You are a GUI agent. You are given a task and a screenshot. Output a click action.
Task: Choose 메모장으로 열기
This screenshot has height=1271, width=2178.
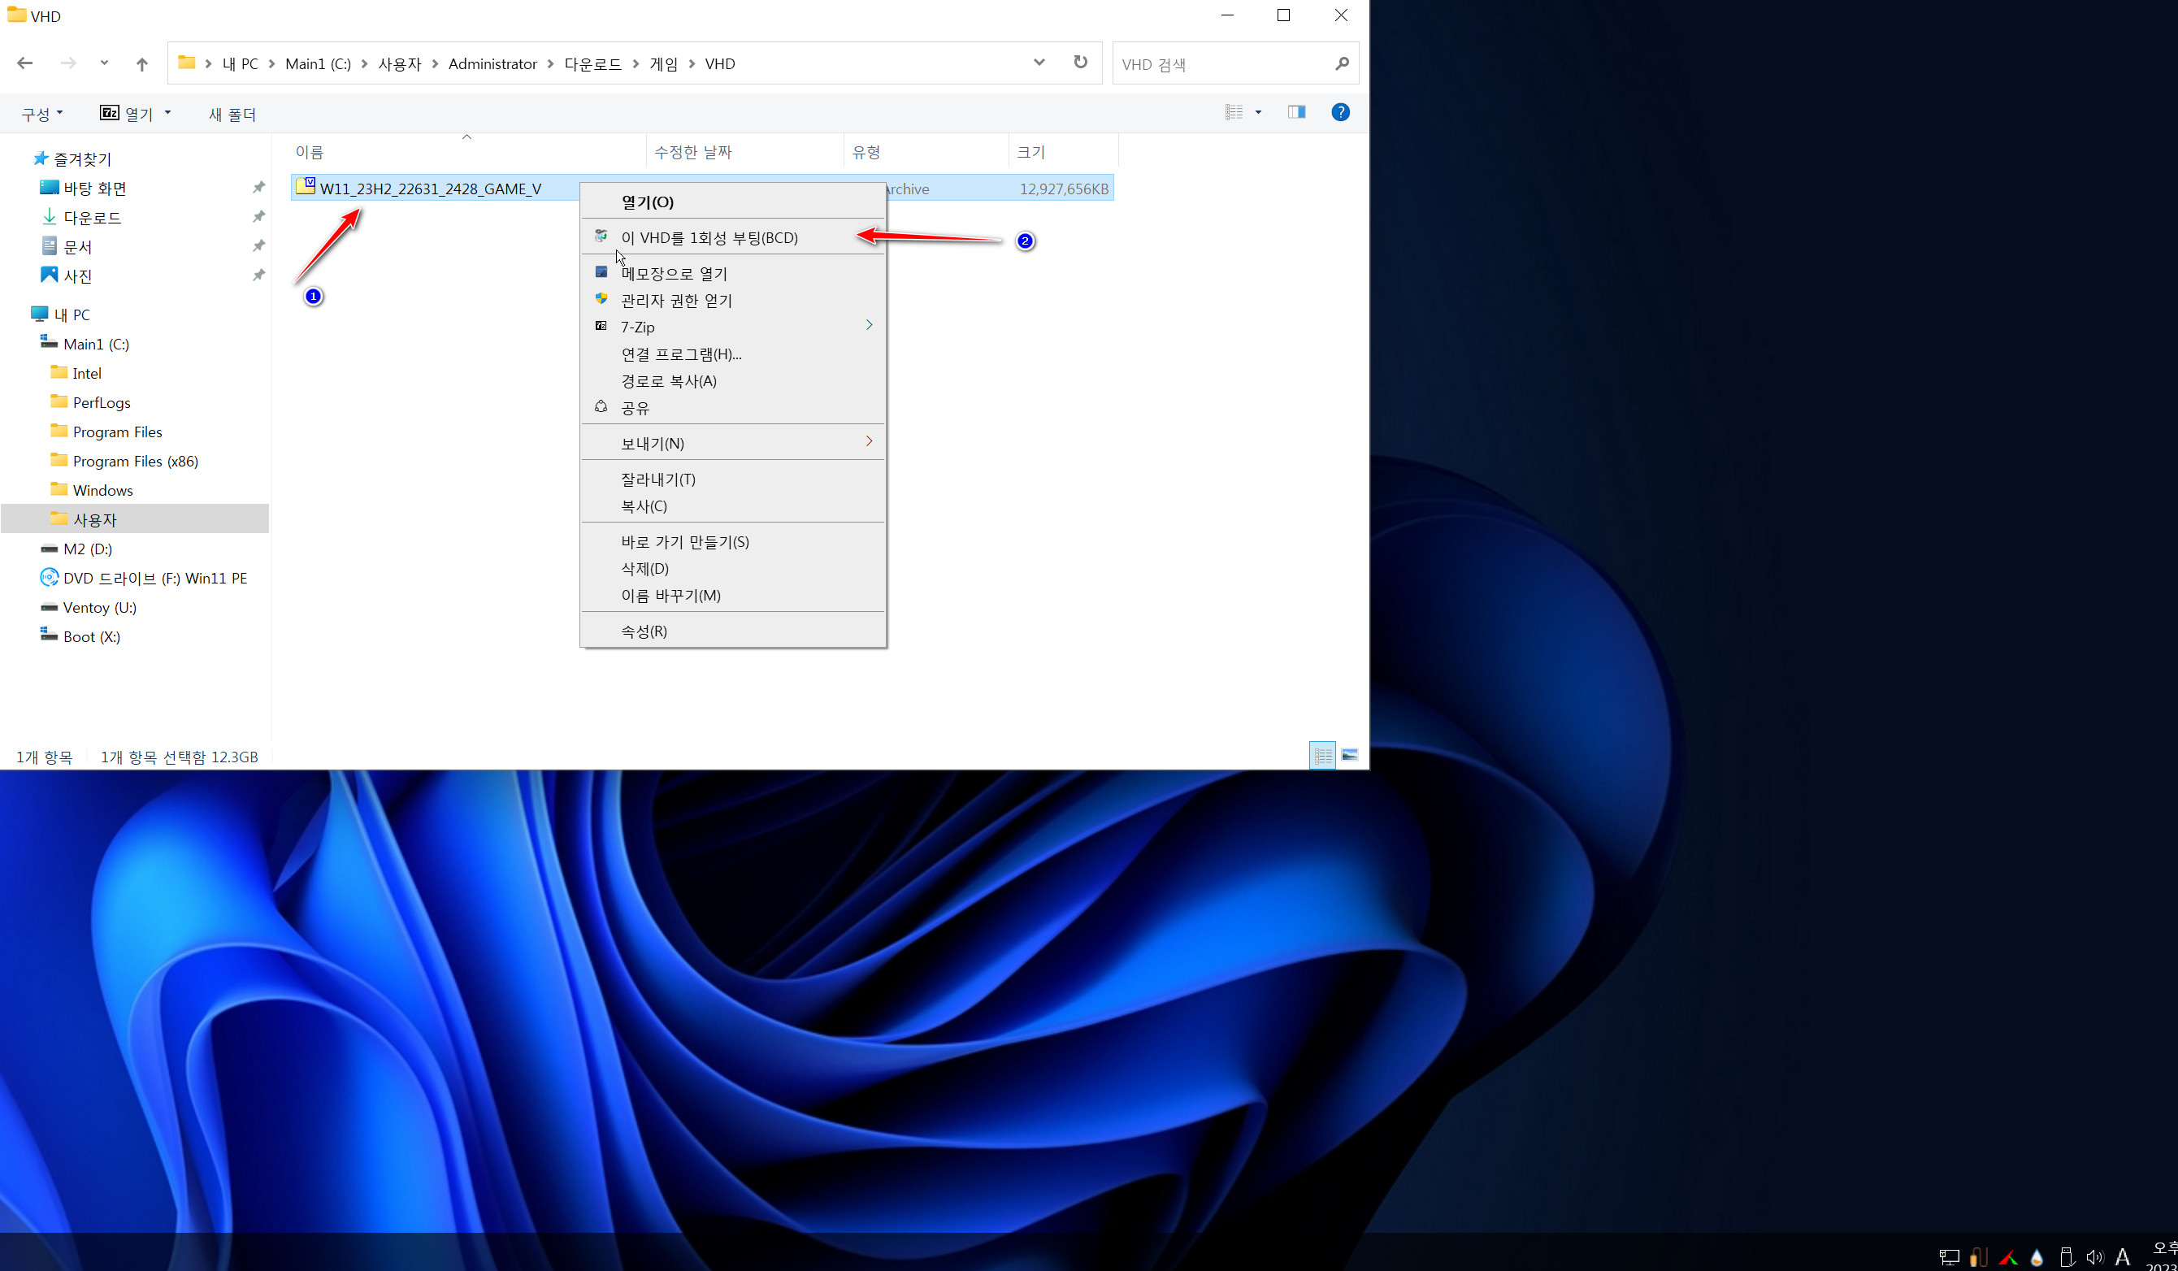733,273
